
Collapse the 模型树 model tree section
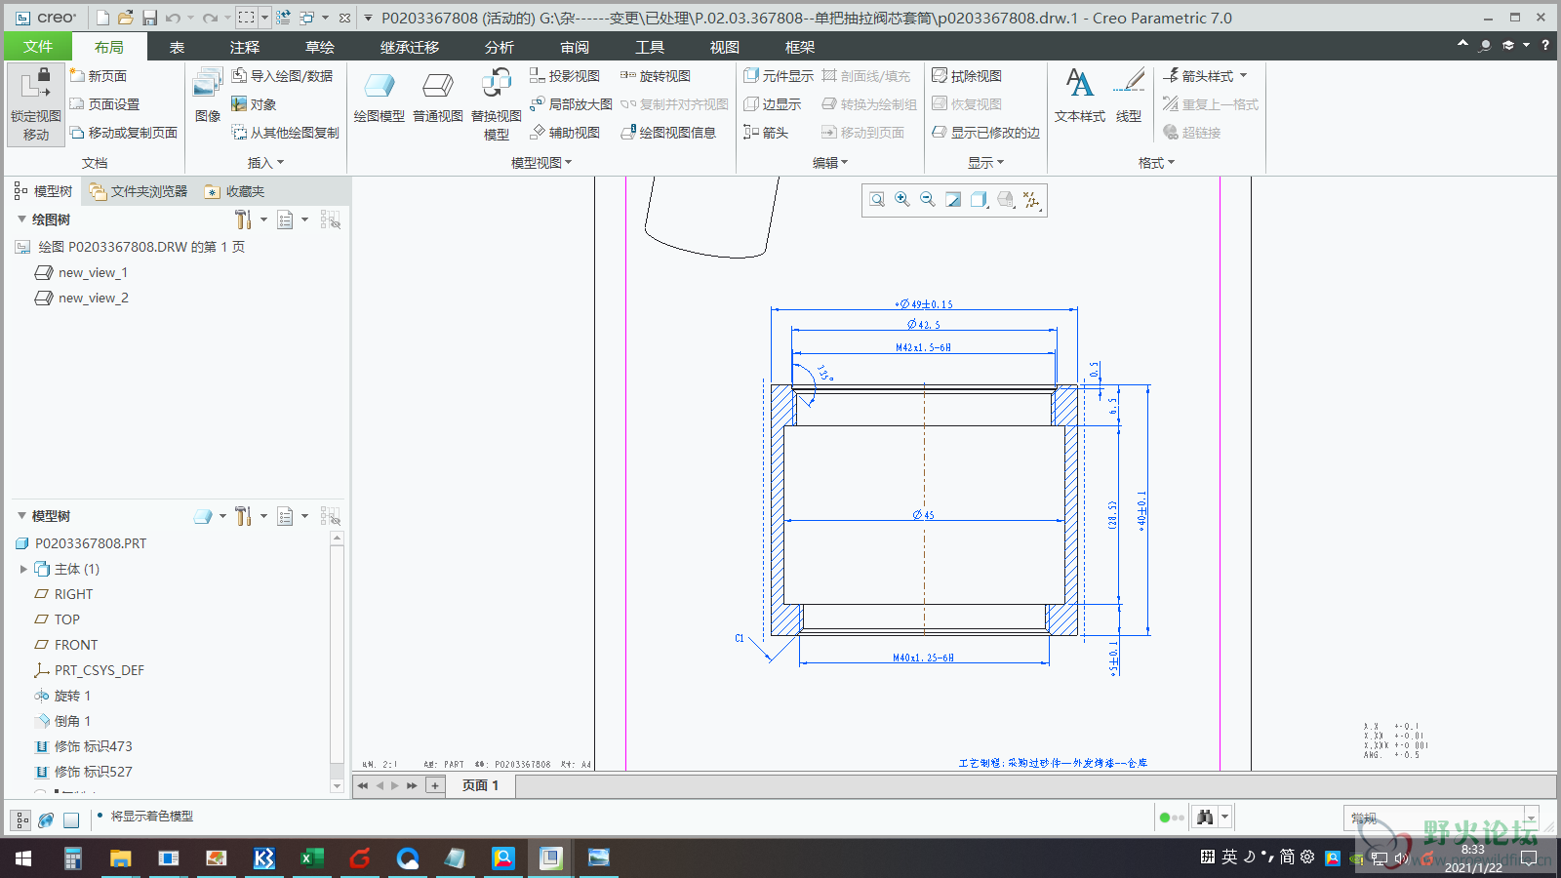pyautogui.click(x=21, y=516)
